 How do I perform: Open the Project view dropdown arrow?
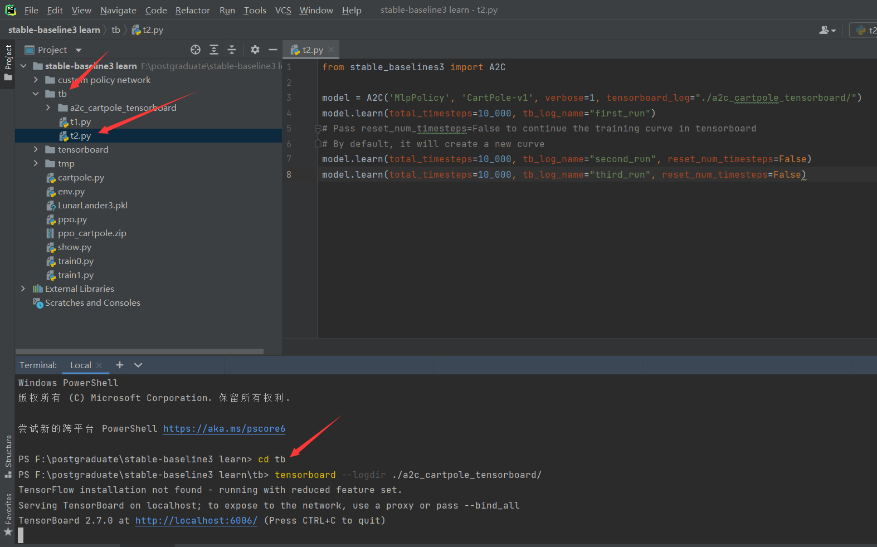tap(79, 50)
